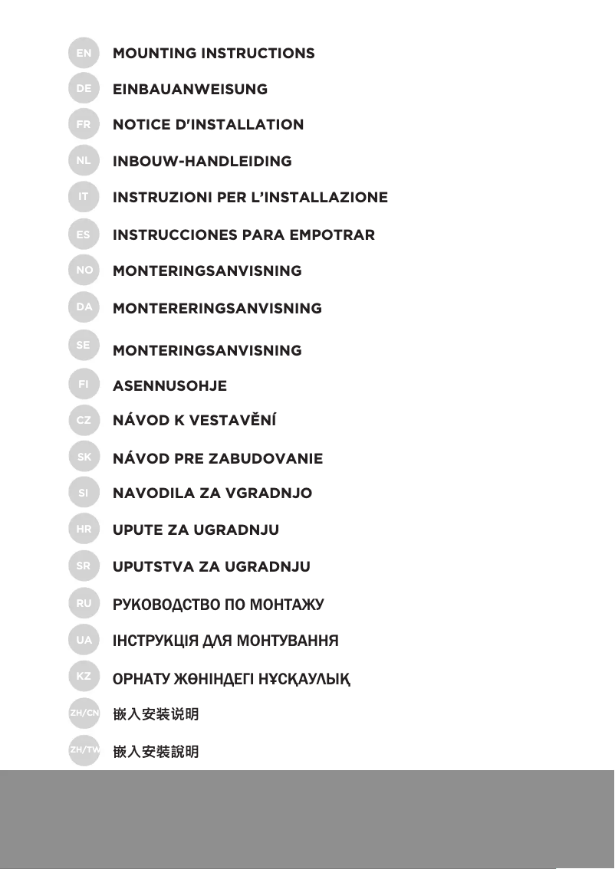
Task: Click the gray footer band
Action: click(307, 818)
